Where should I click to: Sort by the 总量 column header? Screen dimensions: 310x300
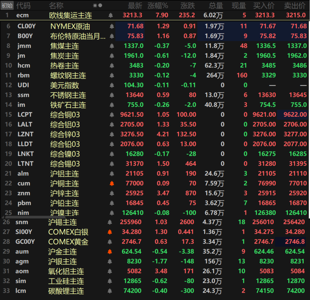point(216,6)
